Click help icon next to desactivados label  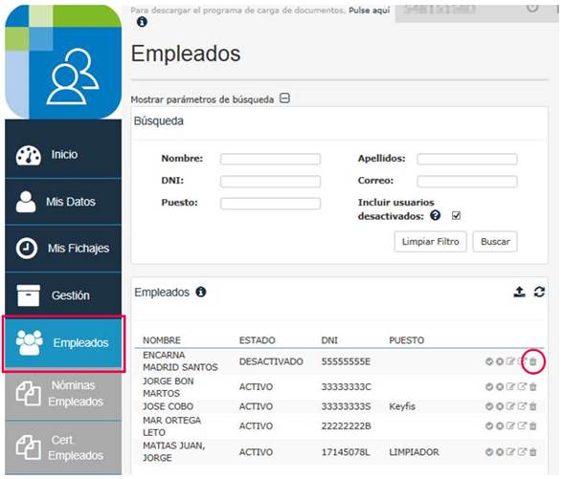click(436, 215)
